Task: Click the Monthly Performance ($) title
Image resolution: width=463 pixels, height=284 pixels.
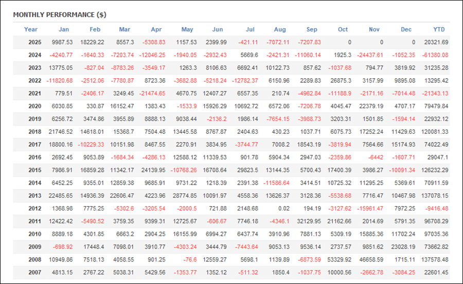Action: (60, 14)
